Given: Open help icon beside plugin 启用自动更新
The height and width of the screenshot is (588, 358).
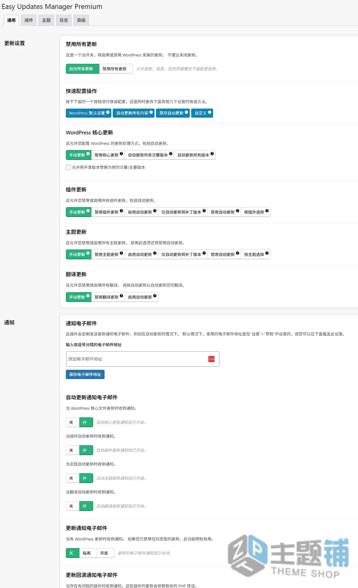Looking at the screenshot, I should point(155,211).
